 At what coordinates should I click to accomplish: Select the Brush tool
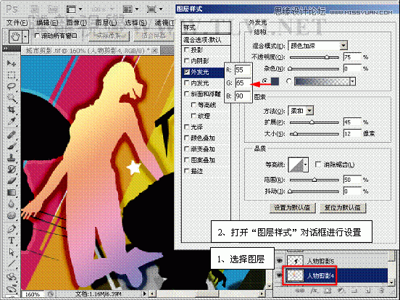(x=11, y=146)
